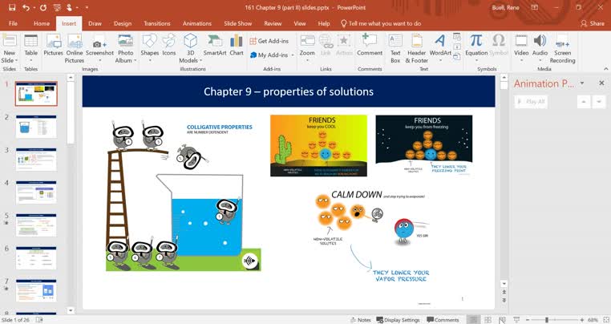Open the Slide Show tab

(x=238, y=23)
